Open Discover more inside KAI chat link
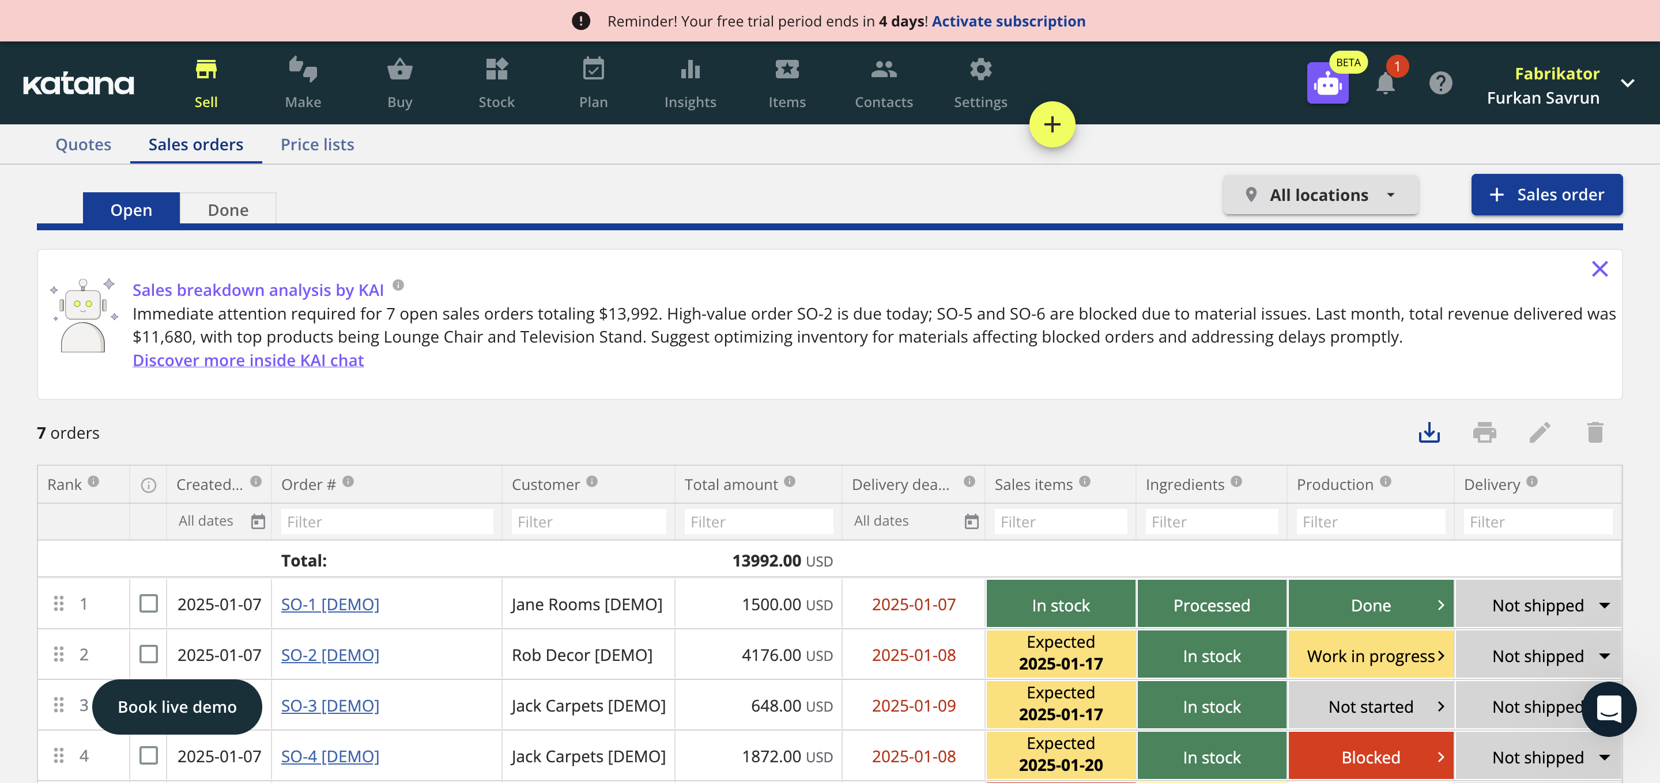This screenshot has width=1660, height=783. (x=248, y=360)
